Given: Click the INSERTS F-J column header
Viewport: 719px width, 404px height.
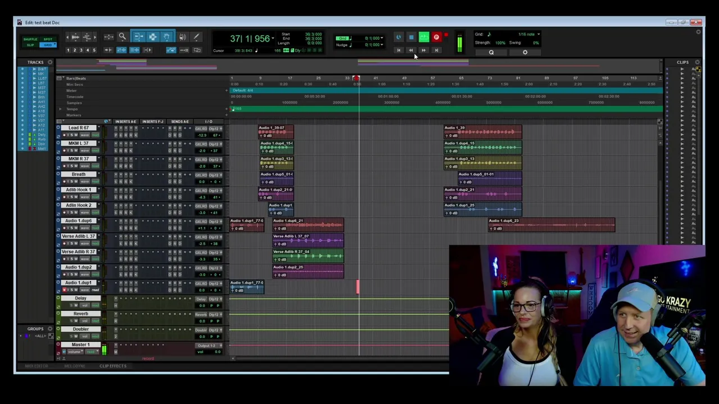Looking at the screenshot, I should coord(153,122).
